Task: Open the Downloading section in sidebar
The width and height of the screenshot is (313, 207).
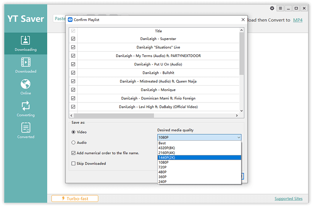Action: tap(26, 43)
